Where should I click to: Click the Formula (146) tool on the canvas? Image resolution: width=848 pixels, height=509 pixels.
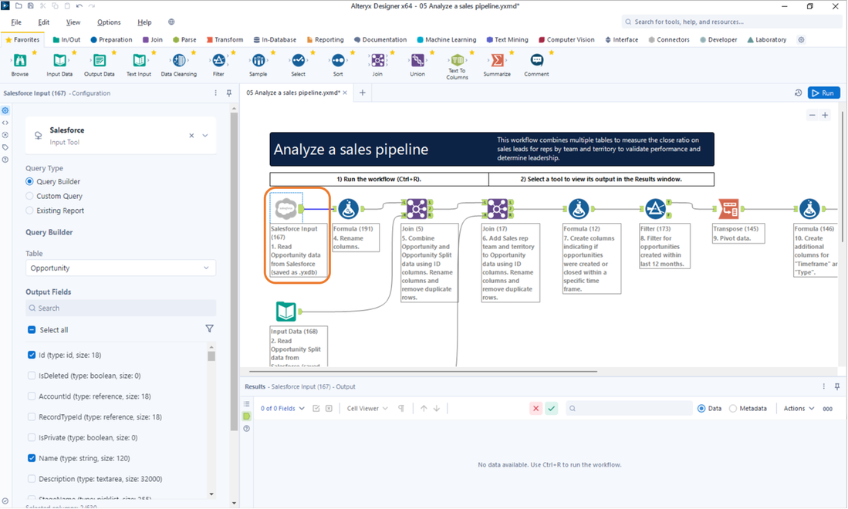pyautogui.click(x=809, y=208)
